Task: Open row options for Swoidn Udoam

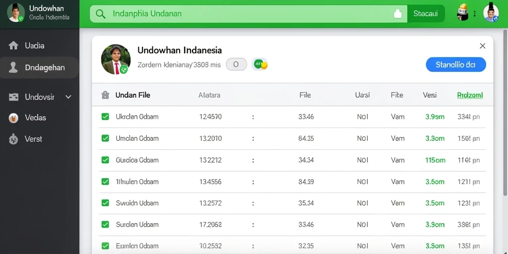Action: pyautogui.click(x=253, y=203)
